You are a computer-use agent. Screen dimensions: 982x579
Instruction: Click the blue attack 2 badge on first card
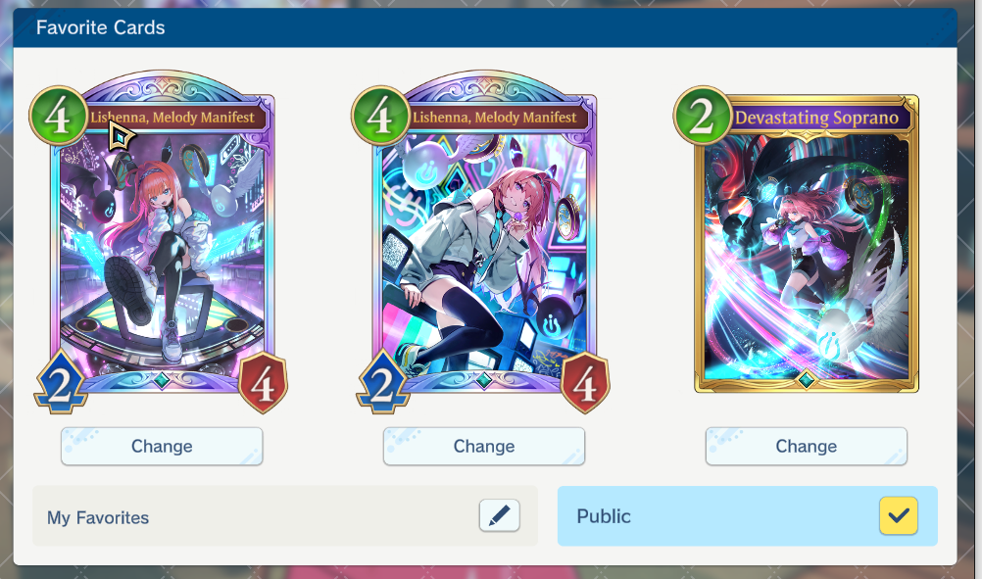pos(60,382)
